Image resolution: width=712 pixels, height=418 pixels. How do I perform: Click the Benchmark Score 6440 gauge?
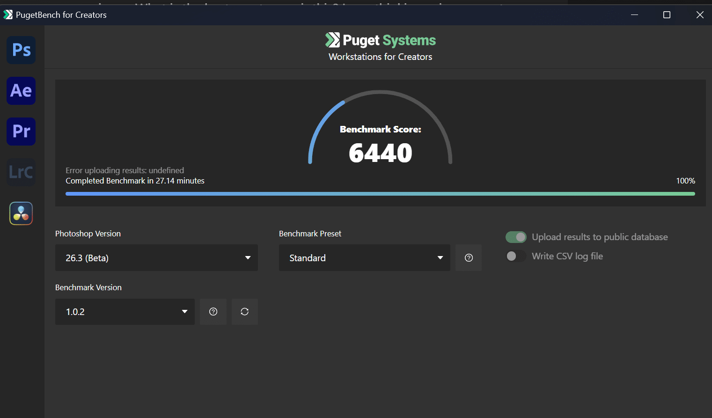[380, 127]
